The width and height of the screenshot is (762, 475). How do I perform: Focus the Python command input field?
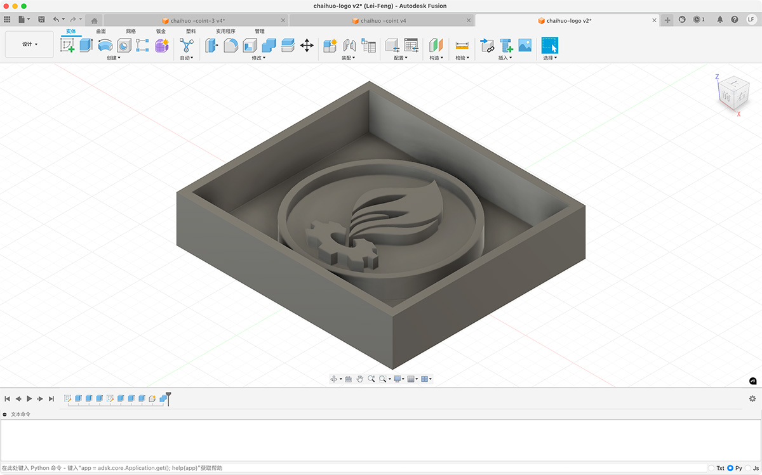point(353,468)
